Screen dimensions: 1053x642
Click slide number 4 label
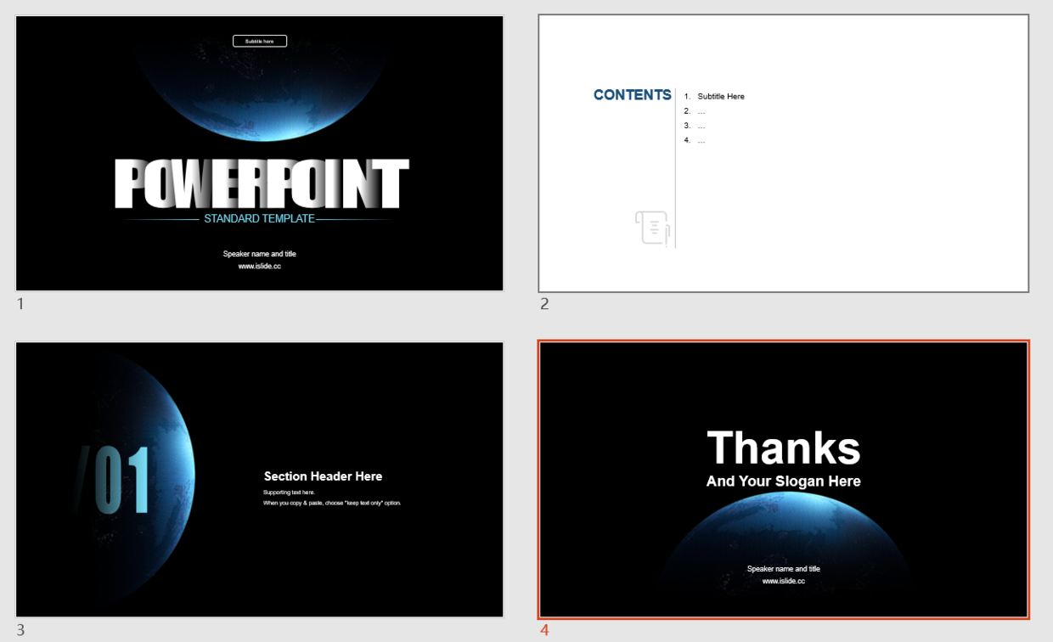[x=544, y=630]
